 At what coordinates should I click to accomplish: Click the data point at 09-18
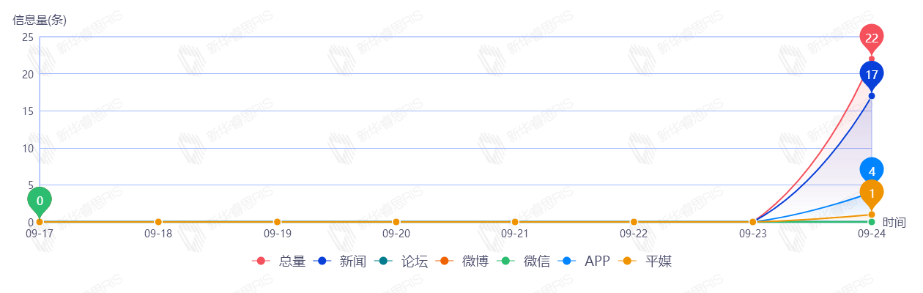pyautogui.click(x=158, y=222)
